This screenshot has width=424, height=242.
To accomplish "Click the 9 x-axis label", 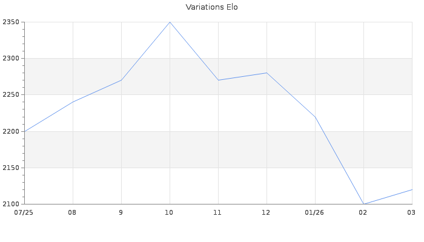I will tap(121, 212).
